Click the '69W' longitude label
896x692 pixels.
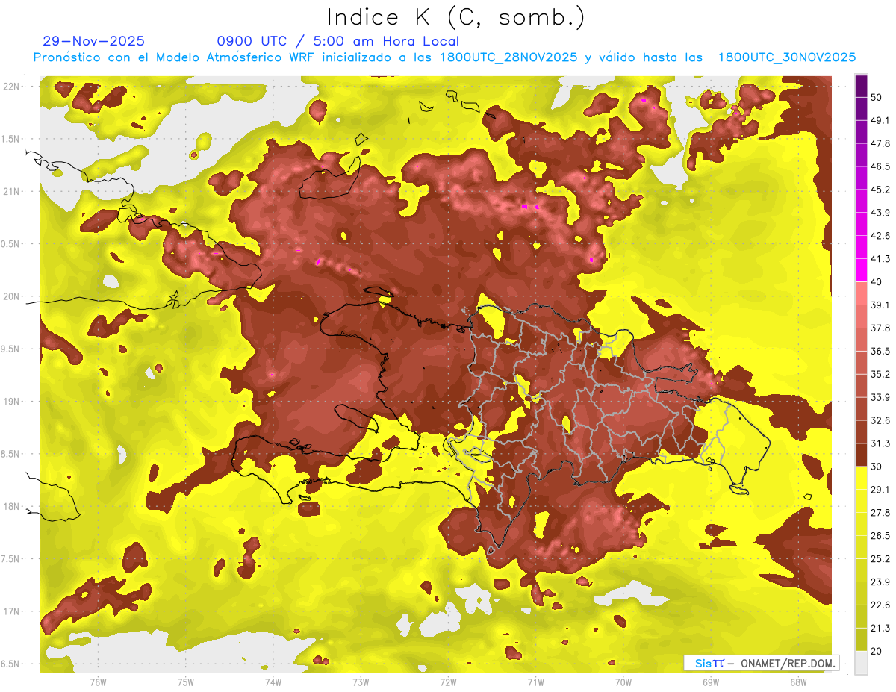click(711, 682)
